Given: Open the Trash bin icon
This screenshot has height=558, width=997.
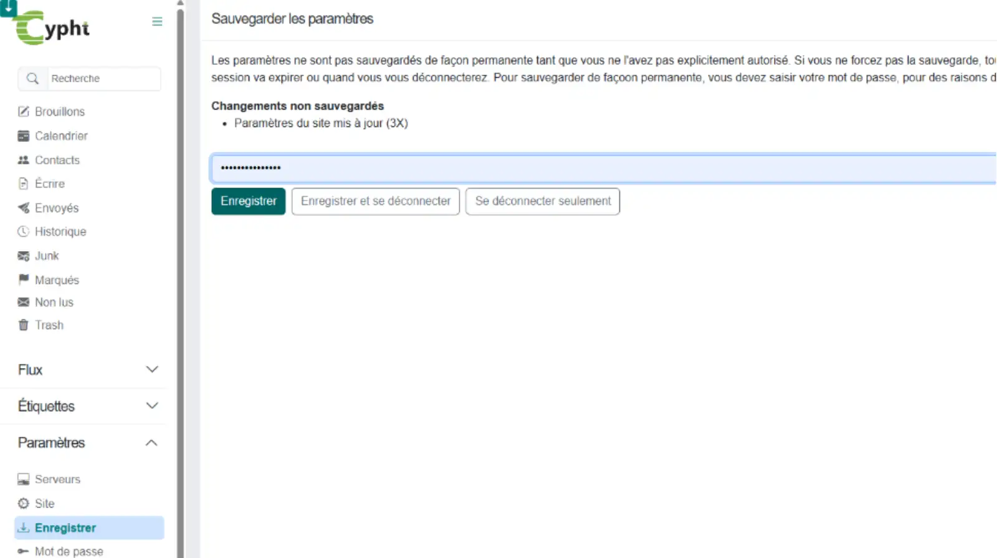Looking at the screenshot, I should tap(24, 325).
